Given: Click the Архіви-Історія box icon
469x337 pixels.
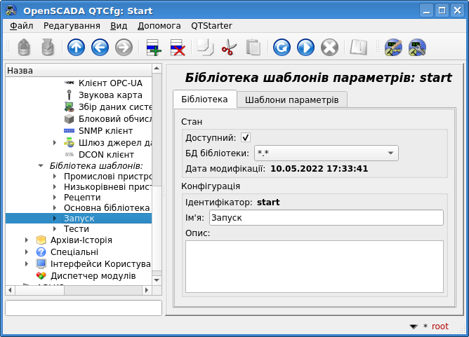Looking at the screenshot, I should click(x=41, y=240).
